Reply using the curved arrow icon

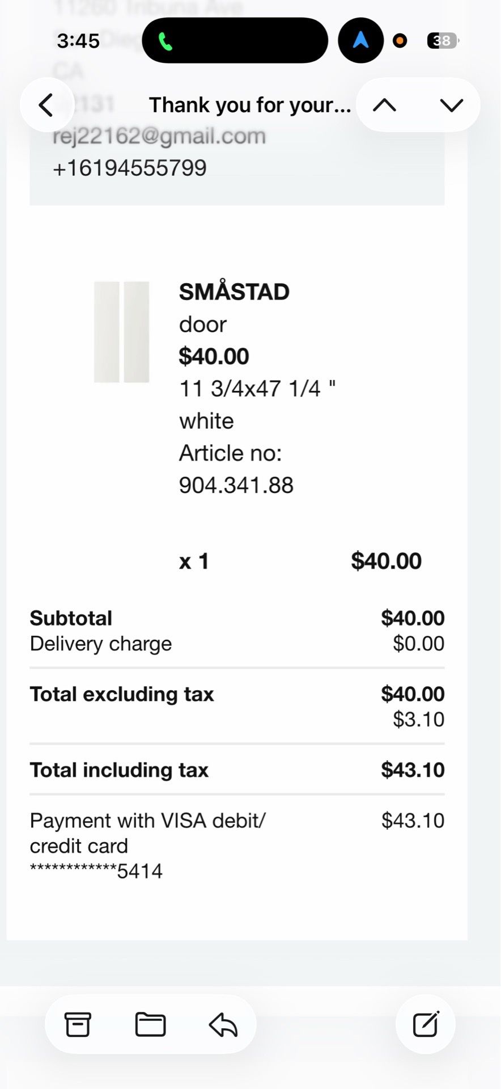pos(223,1024)
